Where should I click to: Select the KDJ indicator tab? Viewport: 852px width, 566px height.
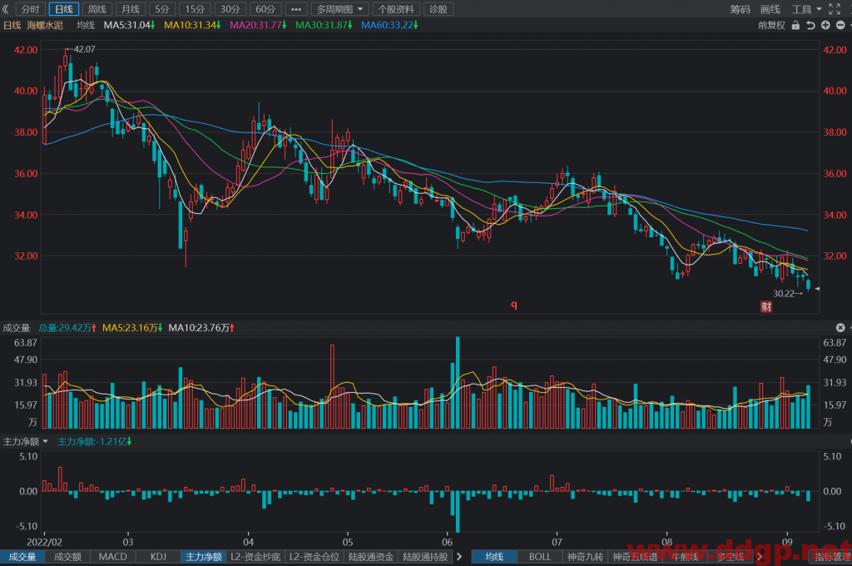pos(158,557)
